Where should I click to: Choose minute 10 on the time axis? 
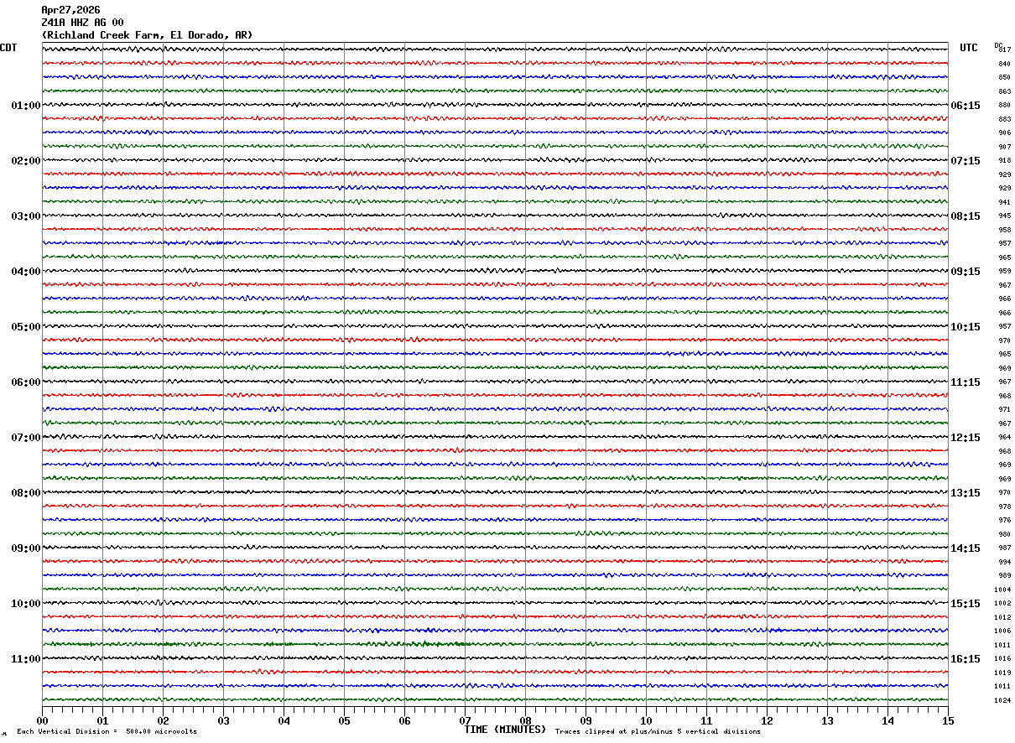646,720
